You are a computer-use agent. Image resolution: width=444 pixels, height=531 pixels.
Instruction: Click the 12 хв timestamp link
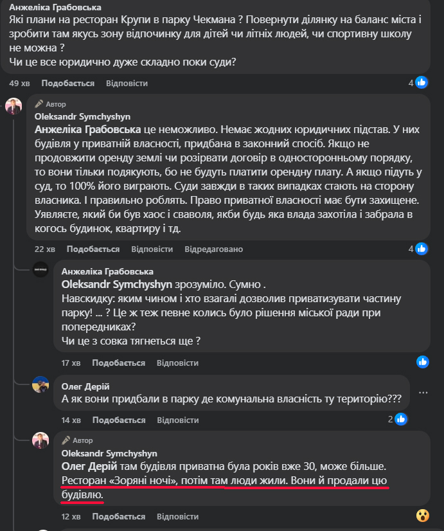click(71, 517)
